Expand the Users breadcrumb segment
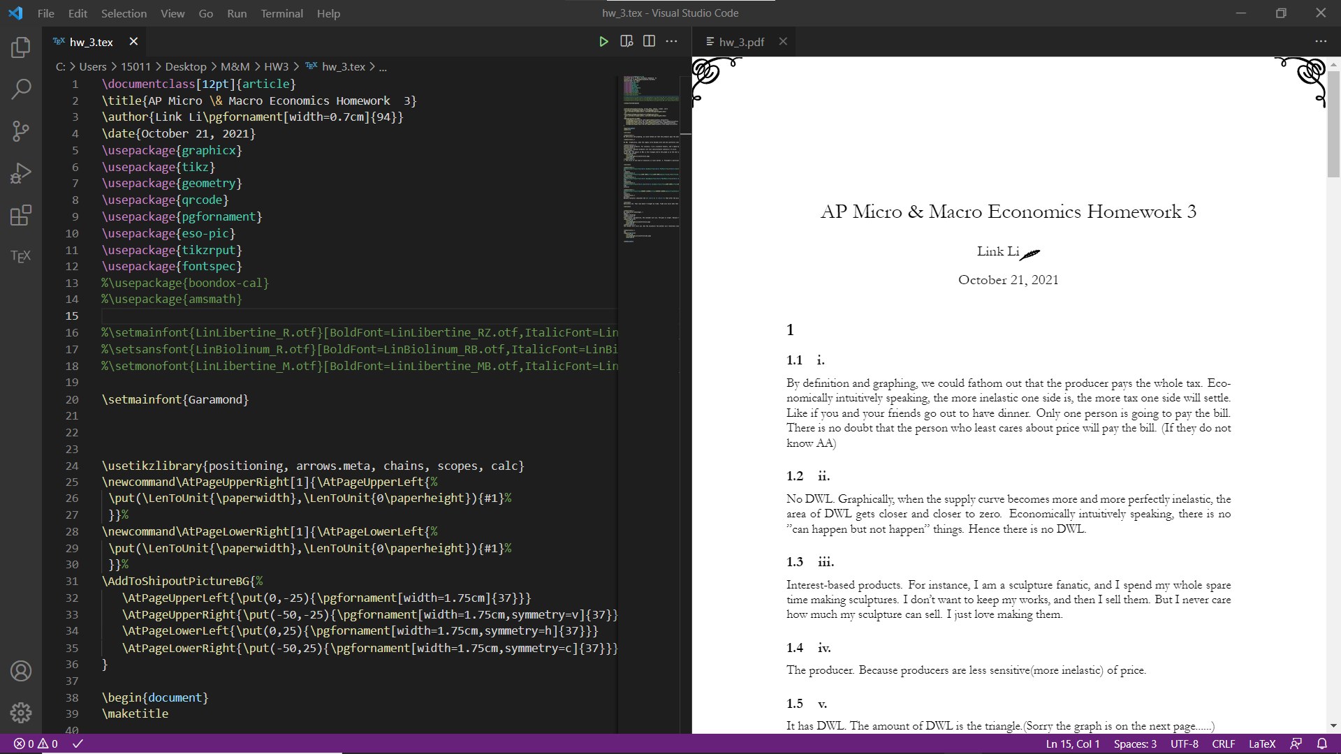 (93, 67)
